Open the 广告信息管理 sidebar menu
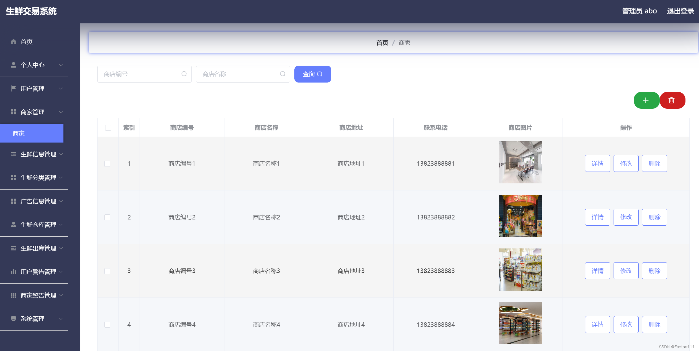The height and width of the screenshot is (351, 699). [x=38, y=201]
